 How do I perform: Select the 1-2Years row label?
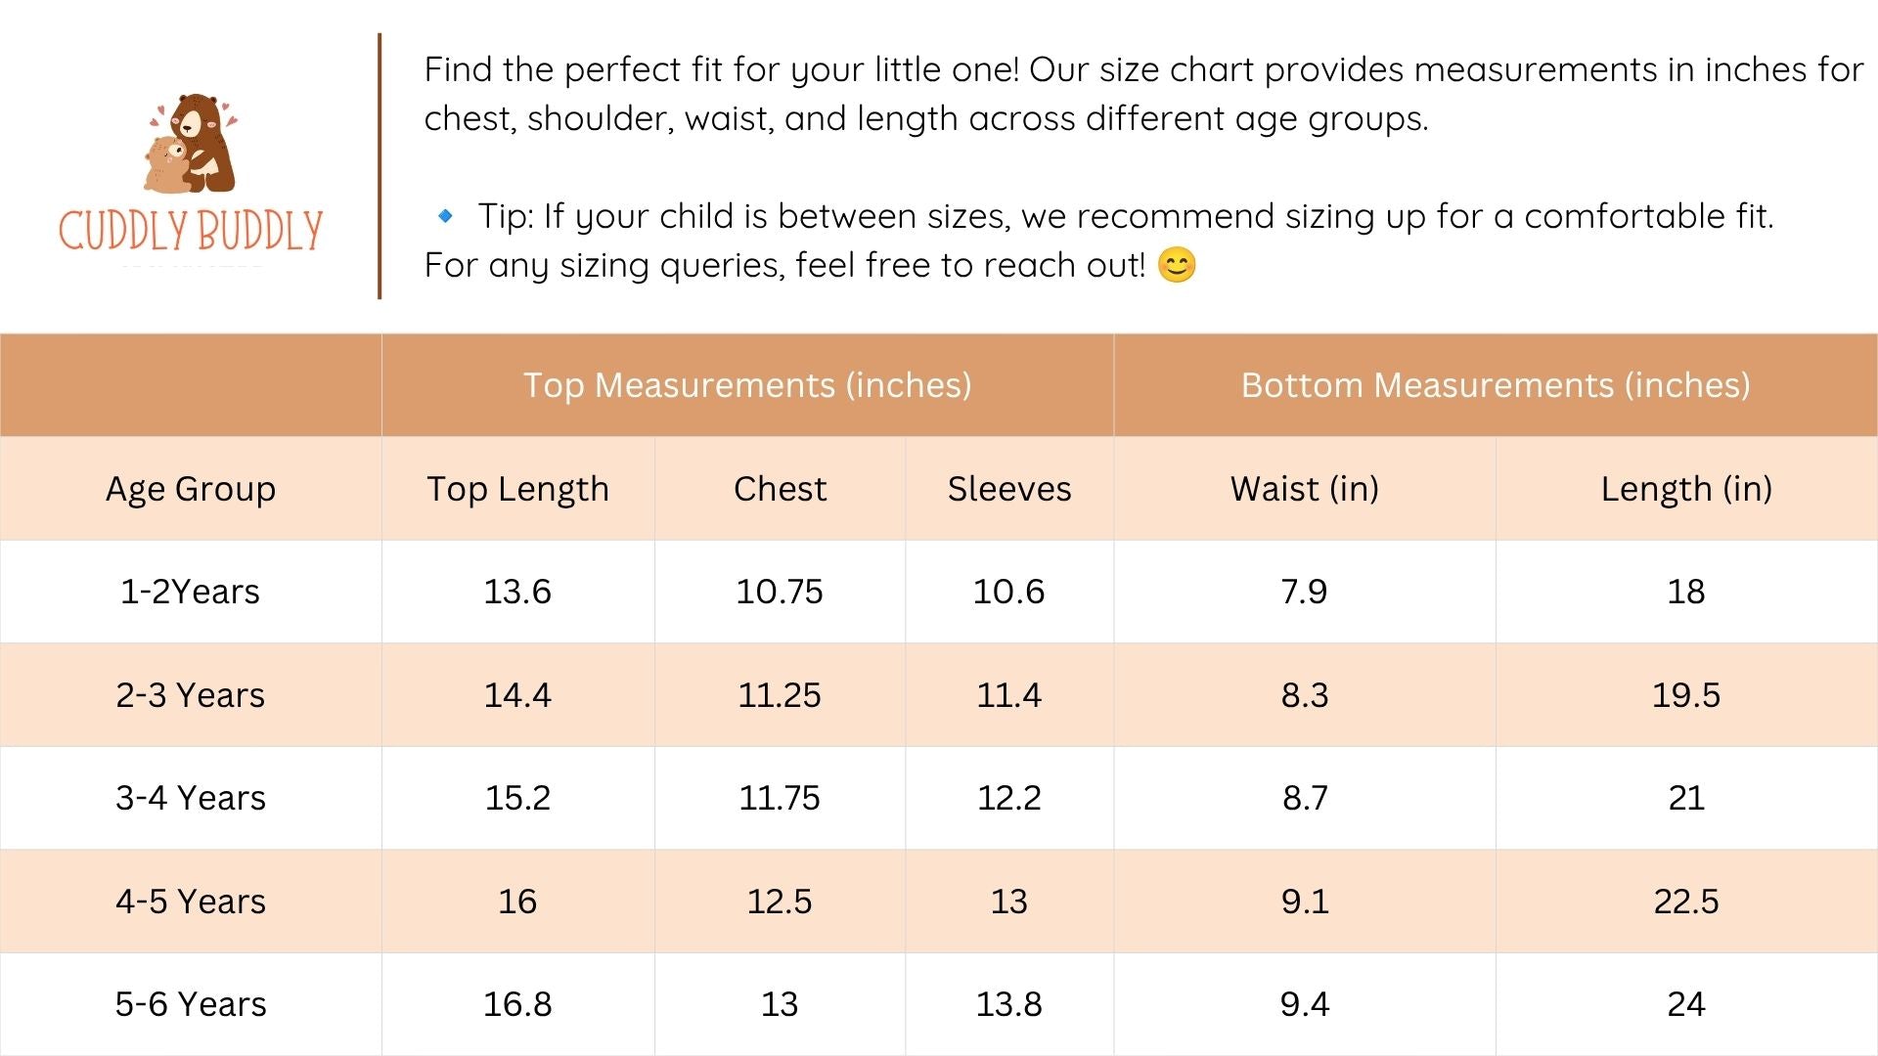(x=190, y=592)
